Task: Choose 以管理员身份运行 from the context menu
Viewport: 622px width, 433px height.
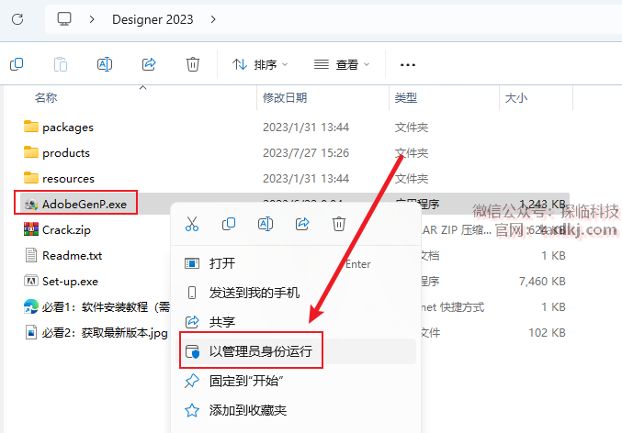Action: (x=296, y=351)
